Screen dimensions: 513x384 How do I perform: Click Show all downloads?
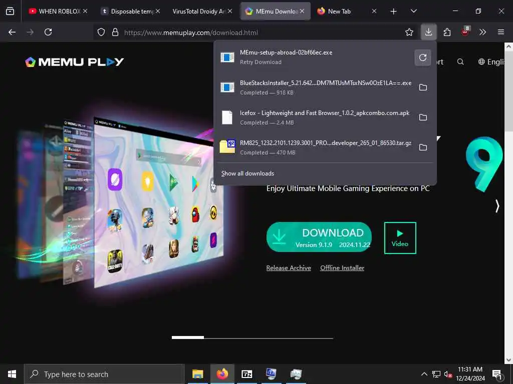[247, 173]
